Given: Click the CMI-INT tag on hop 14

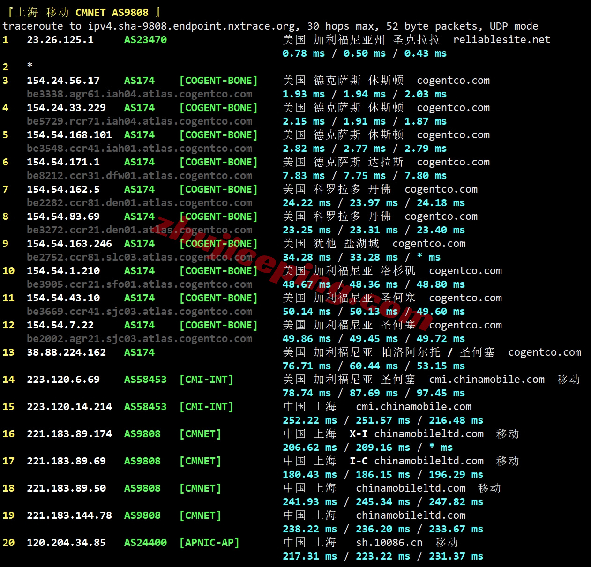Looking at the screenshot, I should (x=206, y=380).
